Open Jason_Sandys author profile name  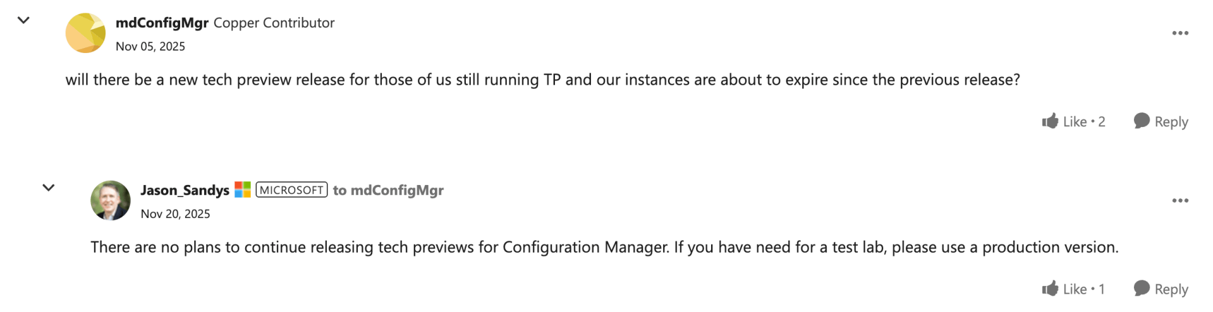tap(185, 190)
